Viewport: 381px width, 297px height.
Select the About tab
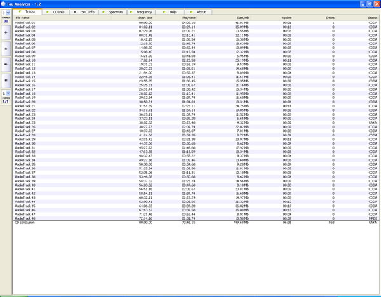pyautogui.click(x=199, y=12)
